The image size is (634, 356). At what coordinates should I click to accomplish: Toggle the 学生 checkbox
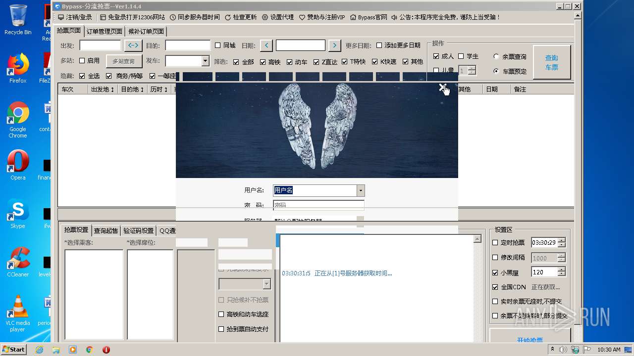click(461, 56)
